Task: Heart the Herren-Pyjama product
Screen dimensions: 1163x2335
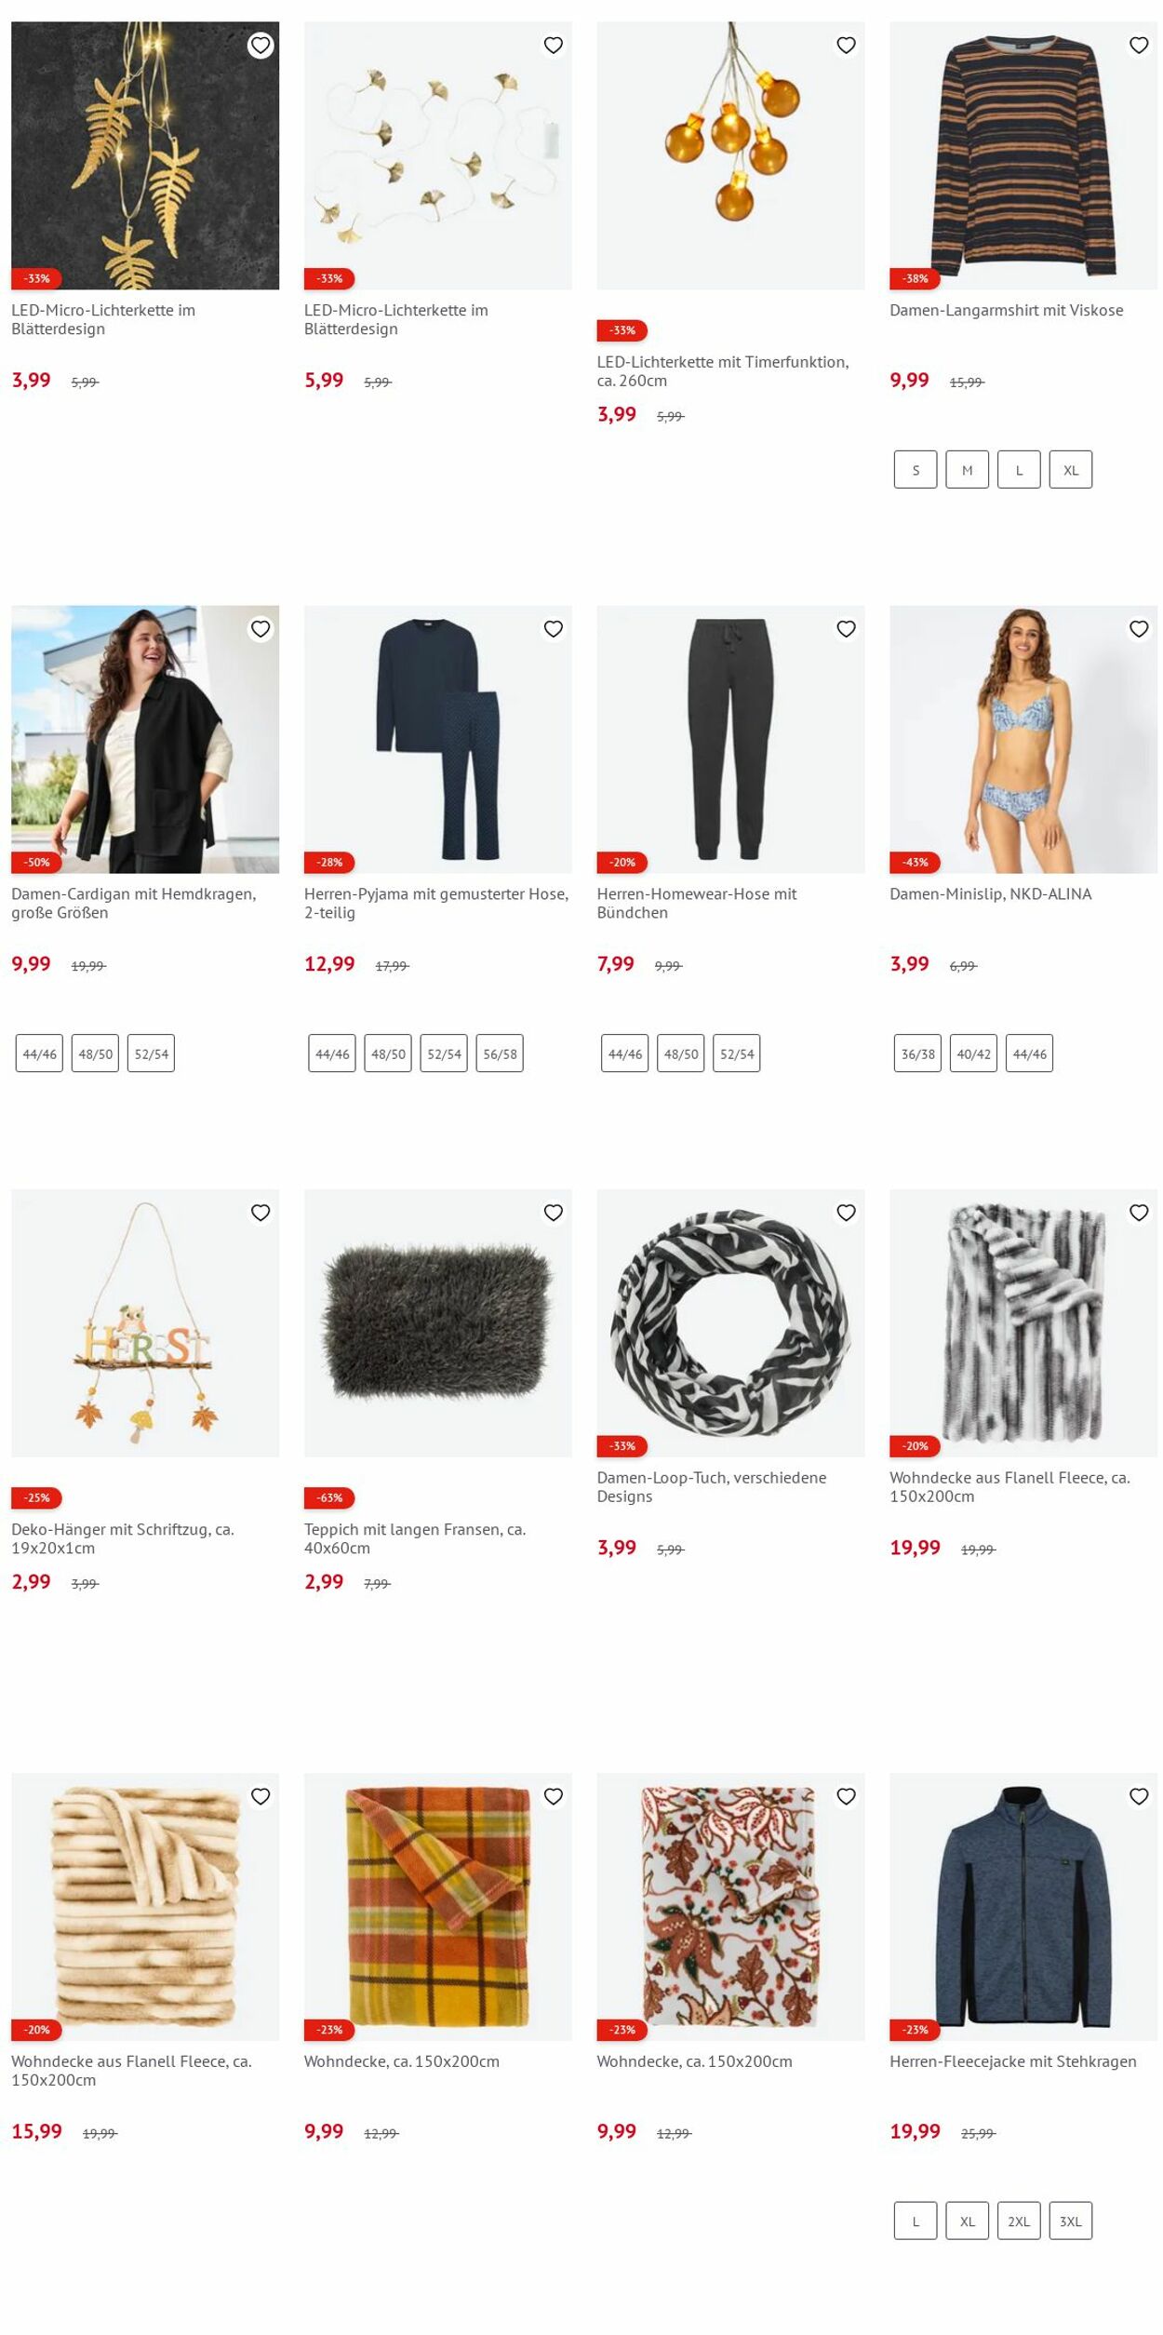Action: (x=553, y=629)
